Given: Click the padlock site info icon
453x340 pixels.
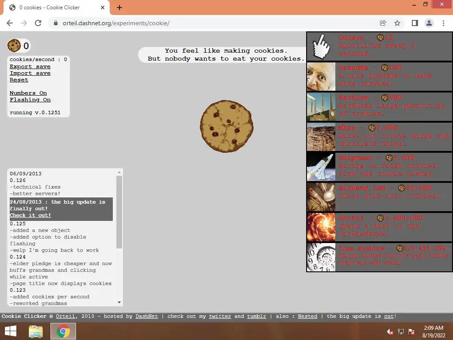Looking at the screenshot, I should pos(56,23).
